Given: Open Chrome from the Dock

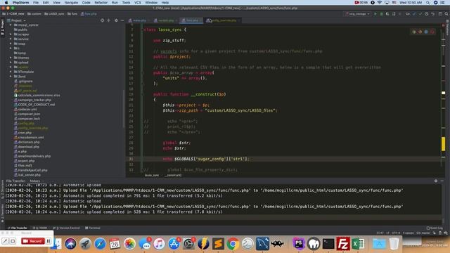Looking at the screenshot, I should [x=233, y=244].
